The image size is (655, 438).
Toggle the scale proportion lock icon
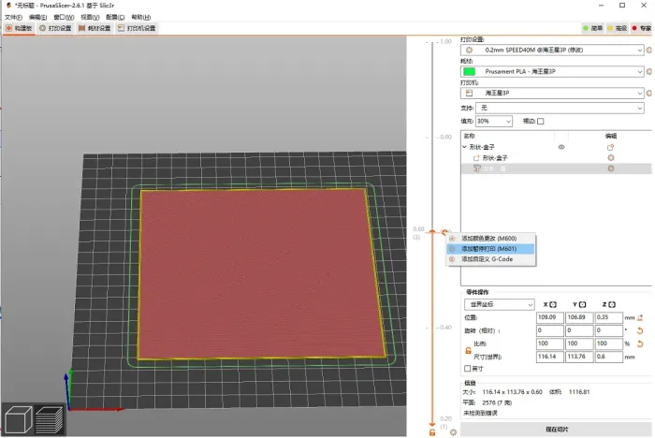click(468, 350)
